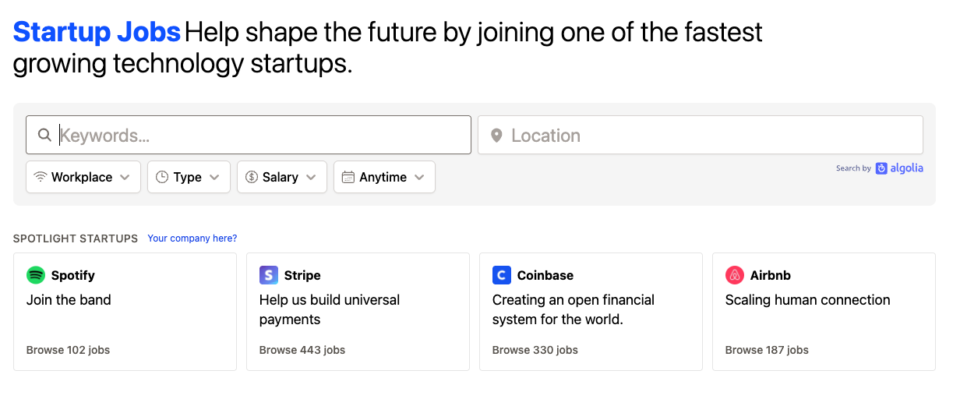Click the calendar icon beside Anytime
Screen dimensions: 953x399
[x=348, y=177]
